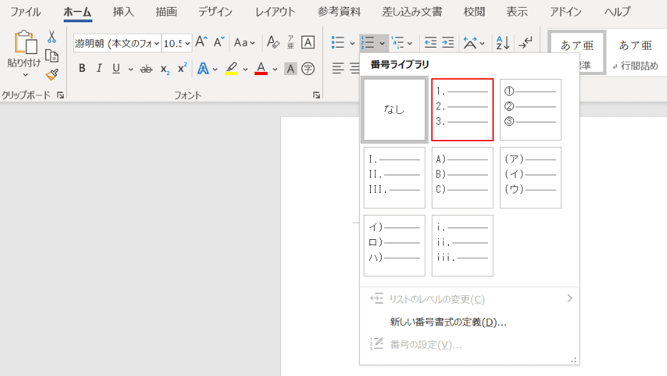
Task: Click 新しい番号書式の定義(D)...
Action: pos(448,322)
